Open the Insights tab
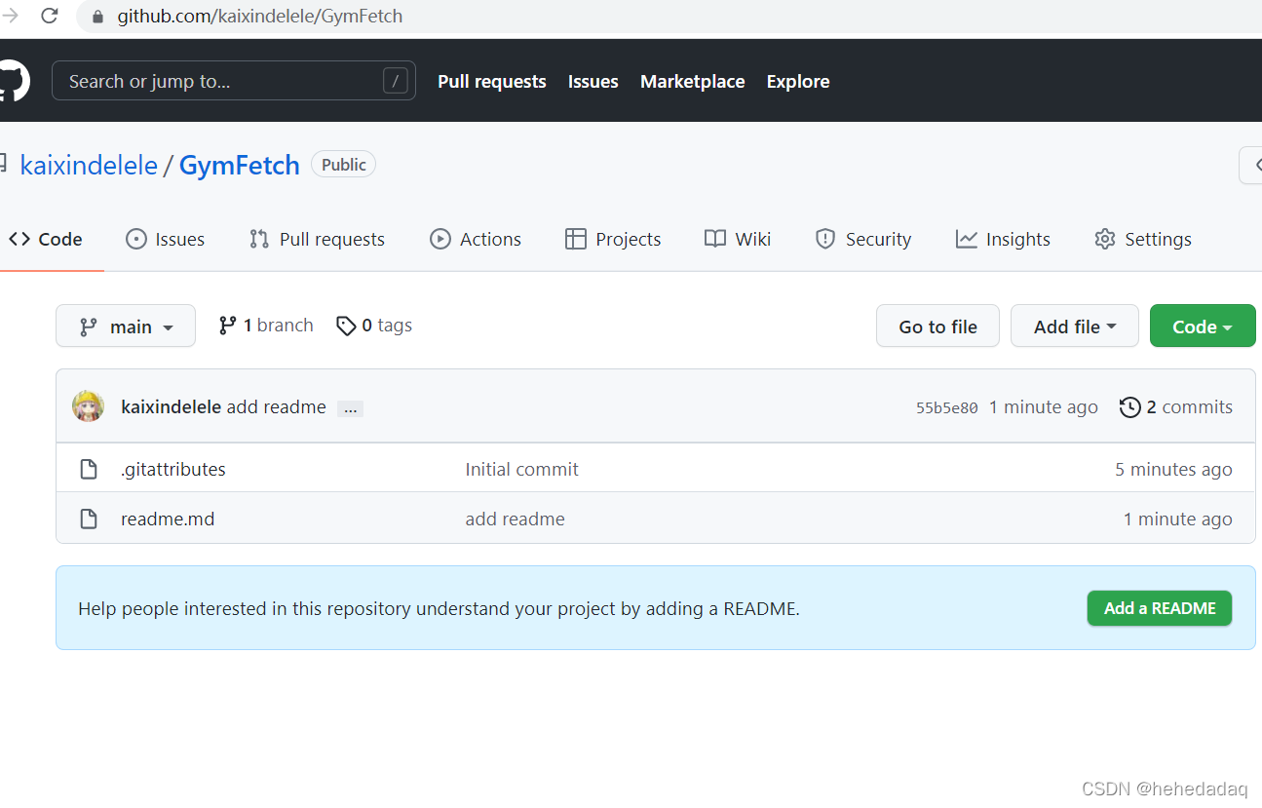Viewport: 1262px width, 808px height. click(1003, 239)
